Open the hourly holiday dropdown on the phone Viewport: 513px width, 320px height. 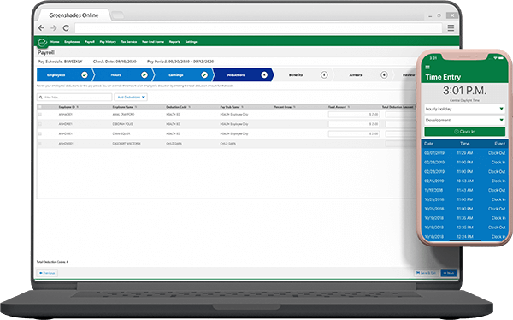click(x=464, y=109)
